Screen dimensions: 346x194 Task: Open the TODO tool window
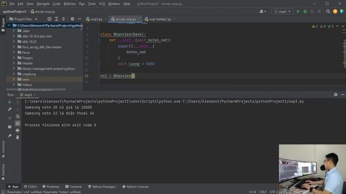(30, 186)
